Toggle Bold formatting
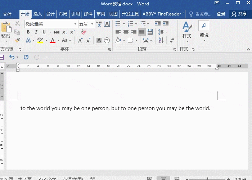252x180 pixels. [x=28, y=32]
